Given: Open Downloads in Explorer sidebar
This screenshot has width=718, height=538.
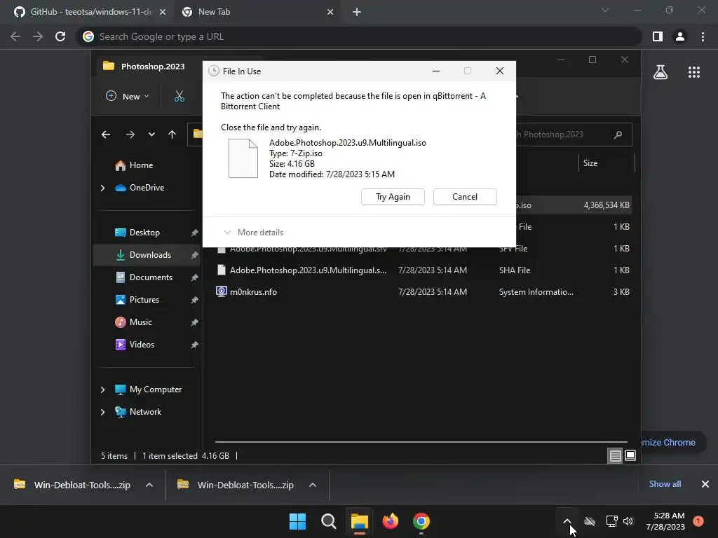Looking at the screenshot, I should coord(143,255).
